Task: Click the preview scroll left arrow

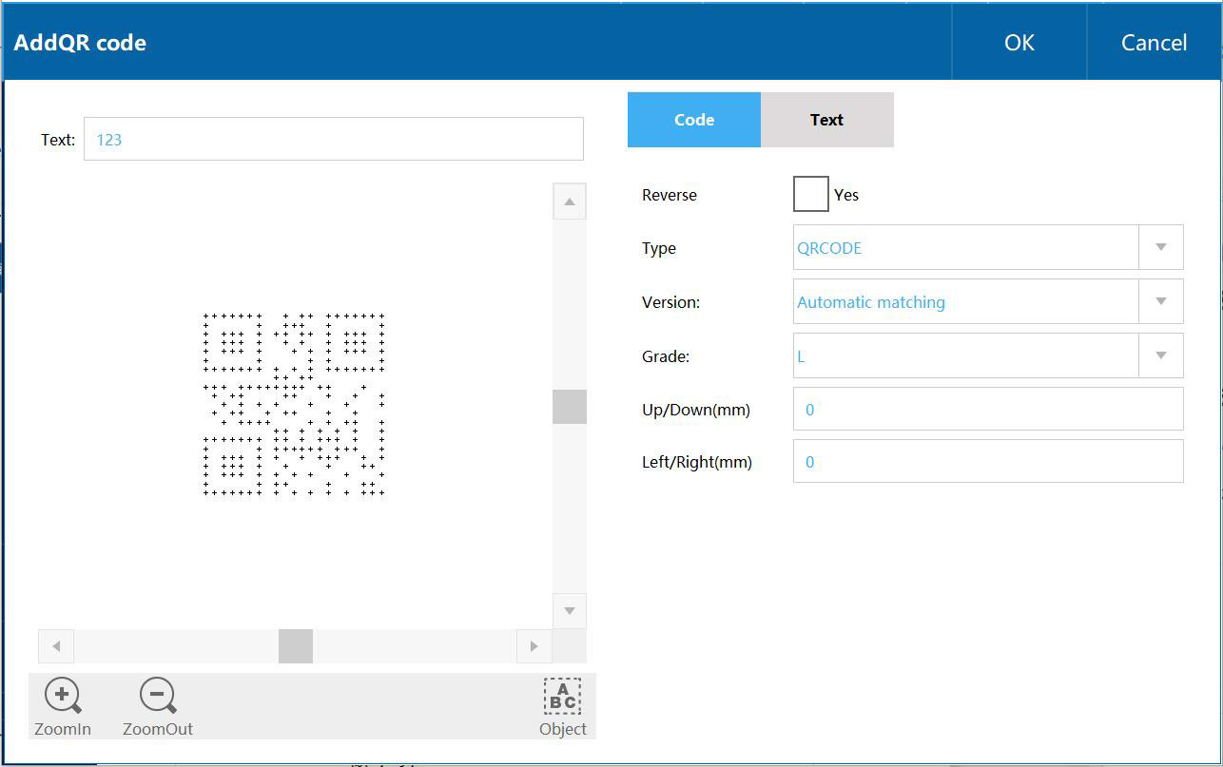Action: pos(56,646)
